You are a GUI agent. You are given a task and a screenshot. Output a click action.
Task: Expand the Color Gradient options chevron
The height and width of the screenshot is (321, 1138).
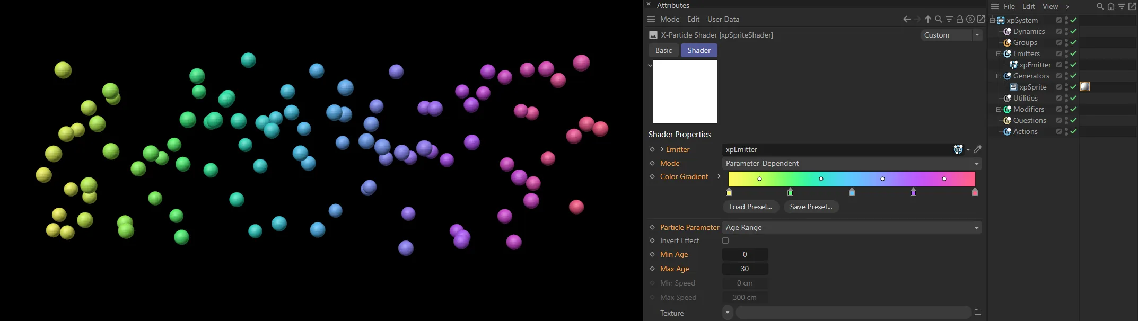click(719, 176)
